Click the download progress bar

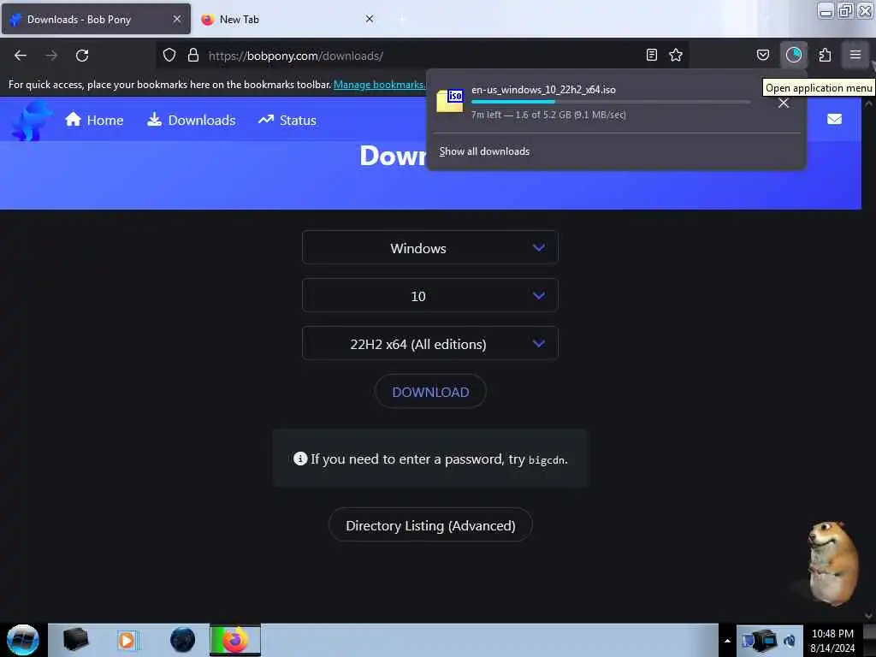(611, 102)
